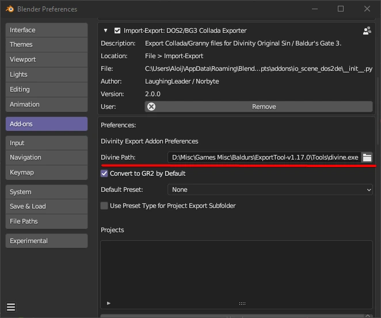Open the hamburger menu at bottom left
This screenshot has height=318, width=381.
[11, 307]
